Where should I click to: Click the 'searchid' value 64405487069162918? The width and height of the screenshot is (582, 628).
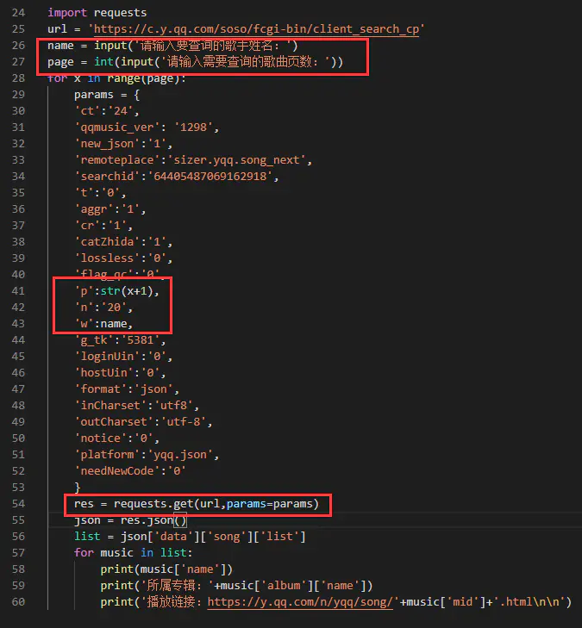210,177
